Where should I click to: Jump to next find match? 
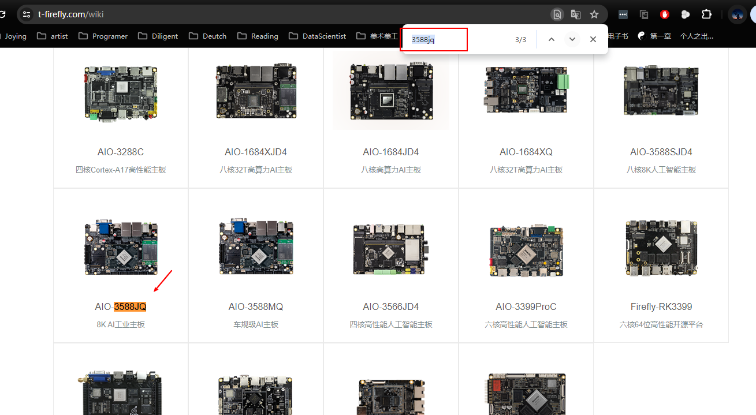(x=572, y=39)
